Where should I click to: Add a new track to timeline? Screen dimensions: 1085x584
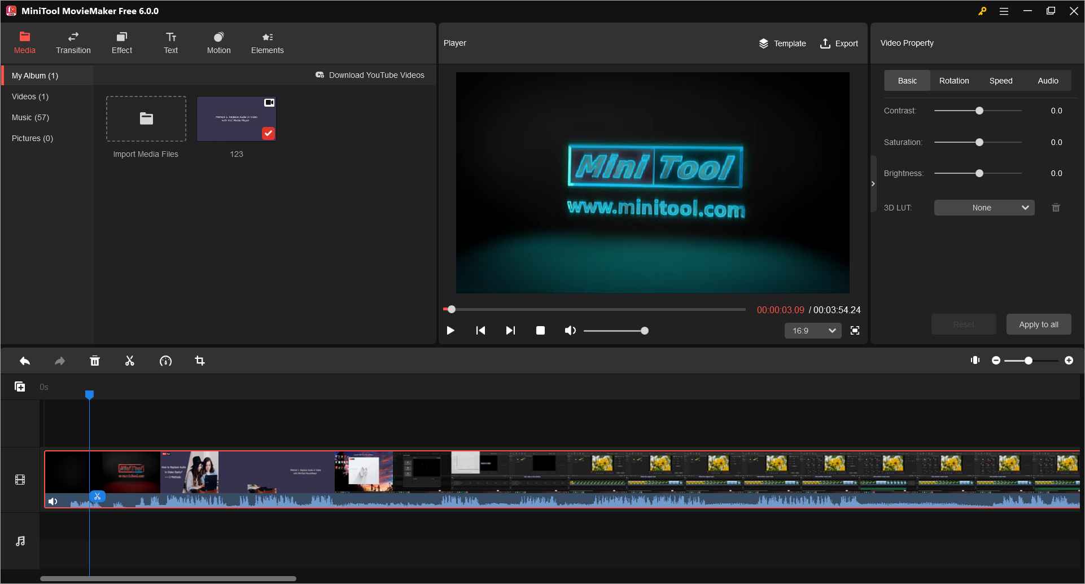point(20,387)
